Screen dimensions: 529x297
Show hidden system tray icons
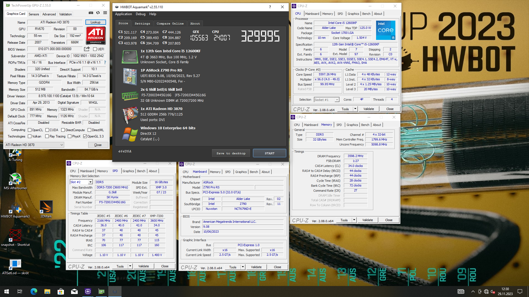click(x=473, y=291)
